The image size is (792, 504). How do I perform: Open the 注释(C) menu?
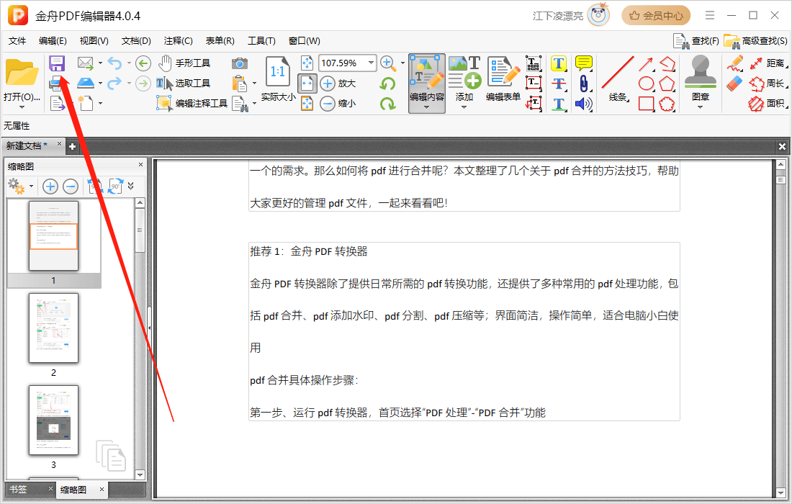tap(179, 41)
